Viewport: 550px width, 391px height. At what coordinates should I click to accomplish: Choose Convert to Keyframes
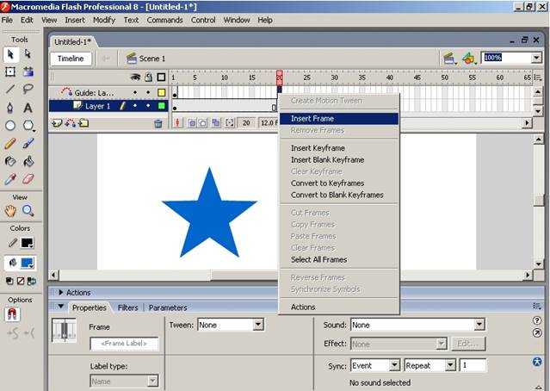(x=339, y=183)
